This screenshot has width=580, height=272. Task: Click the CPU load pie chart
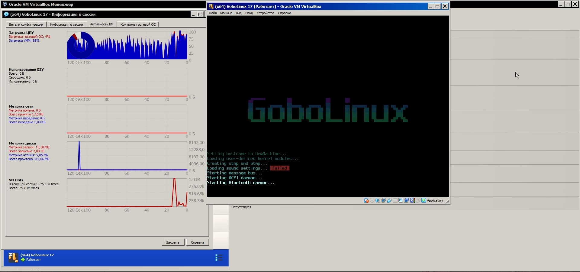tap(81, 45)
